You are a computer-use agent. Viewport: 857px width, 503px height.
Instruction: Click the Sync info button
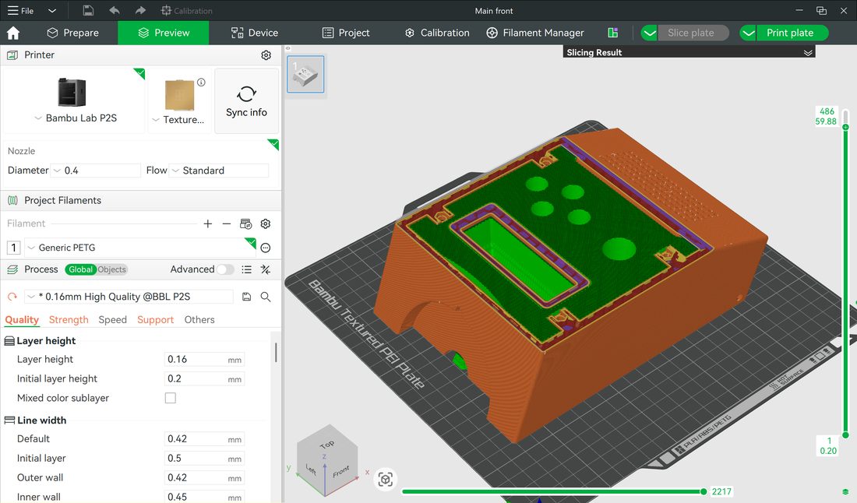point(246,101)
